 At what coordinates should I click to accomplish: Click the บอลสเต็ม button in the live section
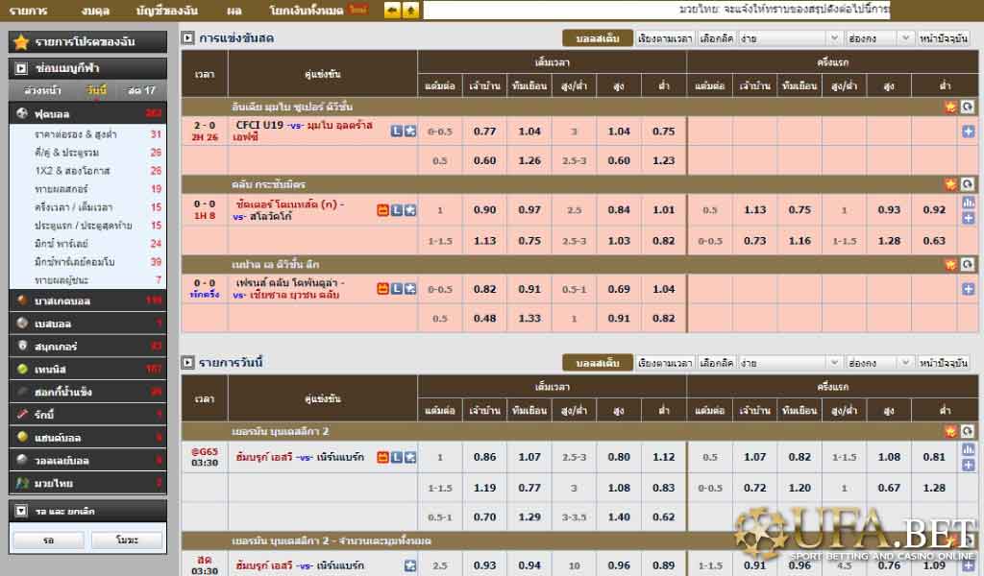click(598, 38)
